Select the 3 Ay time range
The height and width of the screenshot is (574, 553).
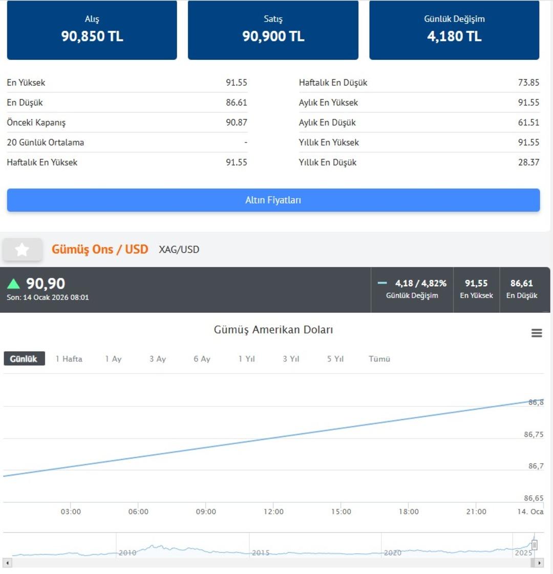156,358
